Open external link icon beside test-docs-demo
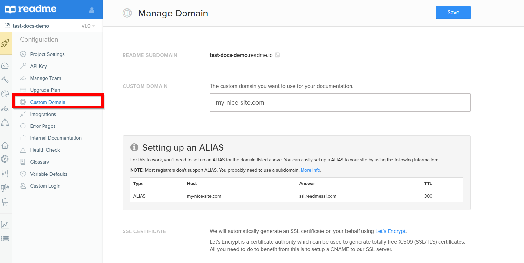 (x=7, y=25)
